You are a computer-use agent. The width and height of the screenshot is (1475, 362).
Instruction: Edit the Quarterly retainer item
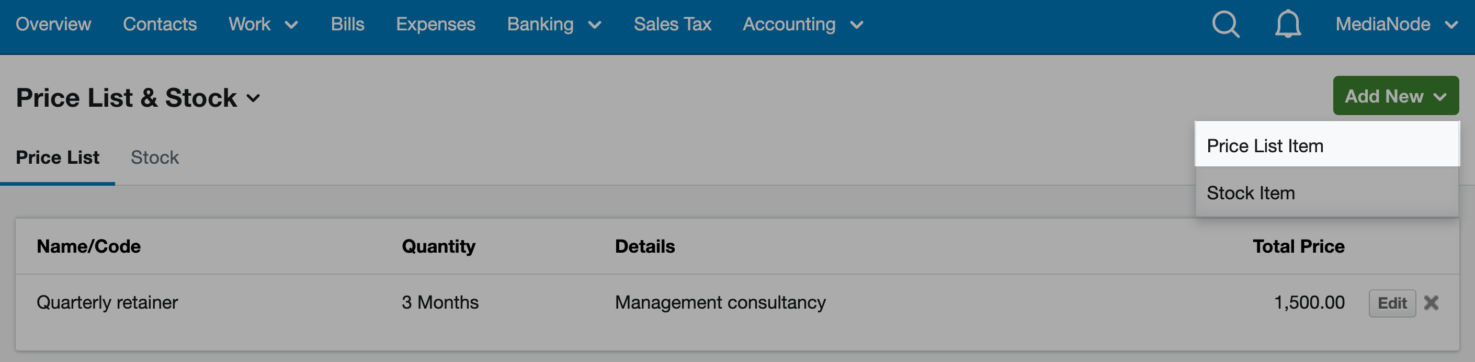1392,303
